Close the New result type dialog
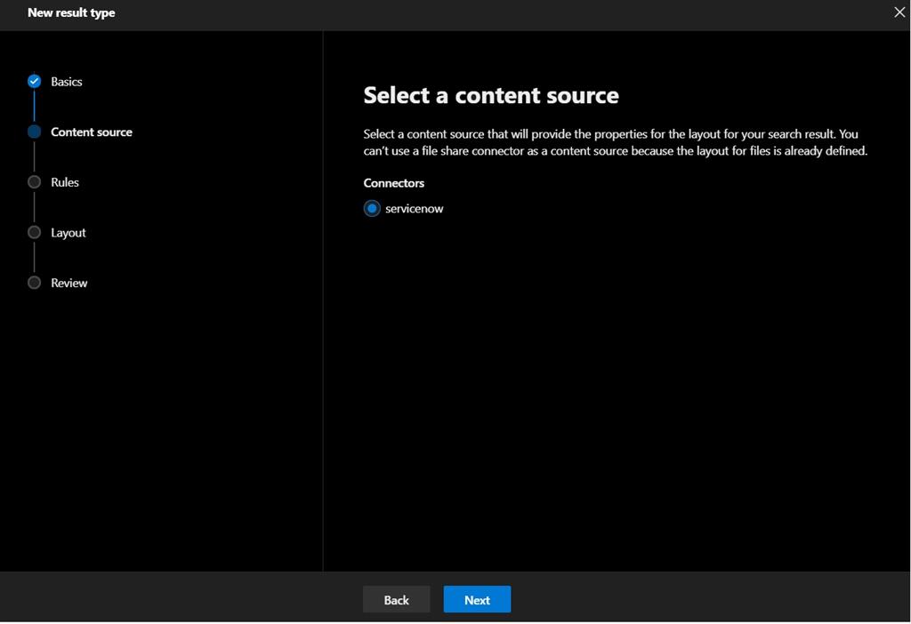911x624 pixels. click(x=899, y=12)
